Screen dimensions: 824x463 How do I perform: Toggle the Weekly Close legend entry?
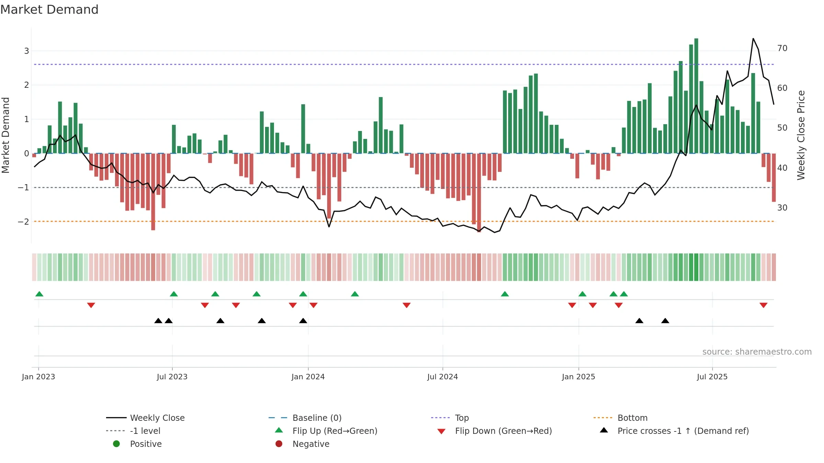click(x=146, y=418)
